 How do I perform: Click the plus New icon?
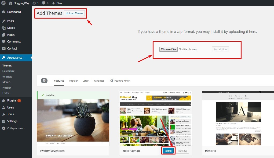[x=53, y=3]
